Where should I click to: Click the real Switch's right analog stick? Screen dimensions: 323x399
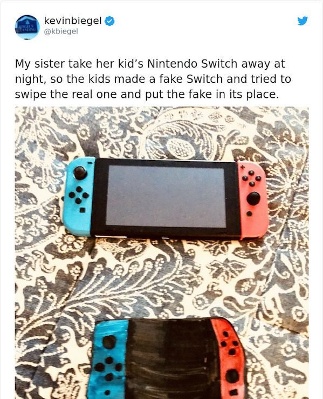tap(253, 198)
